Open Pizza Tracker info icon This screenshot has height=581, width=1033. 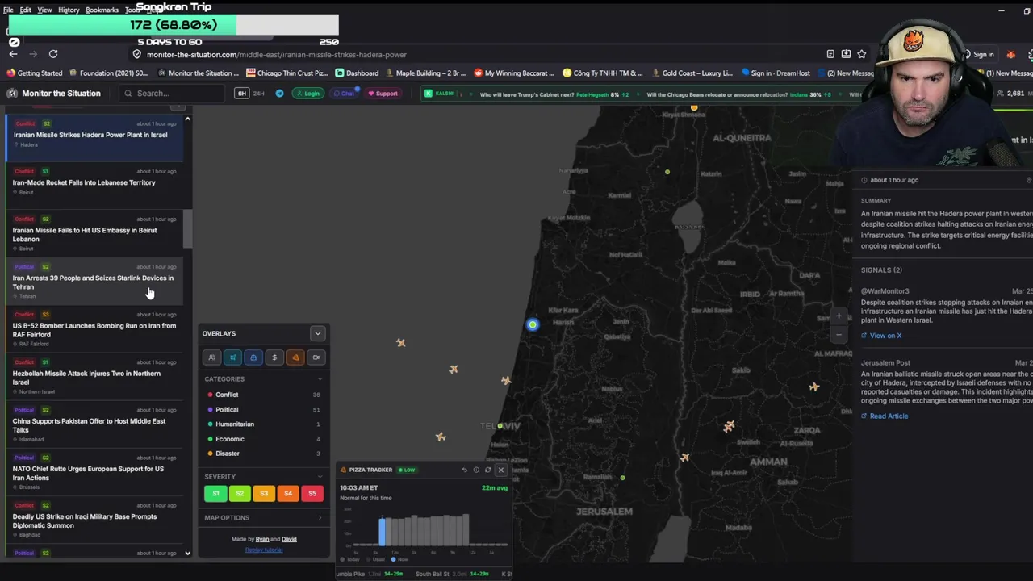(x=476, y=470)
